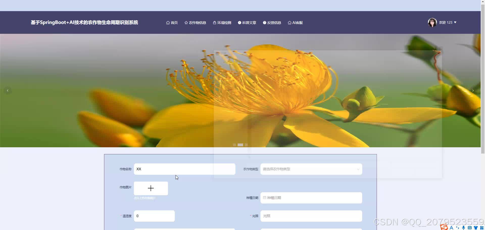485x230 pixels.
Task: Go to the 首页 menu item
Action: (172, 22)
